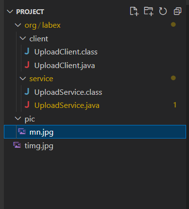Select the mn.jpg file
The width and height of the screenshot is (189, 209).
(95, 132)
